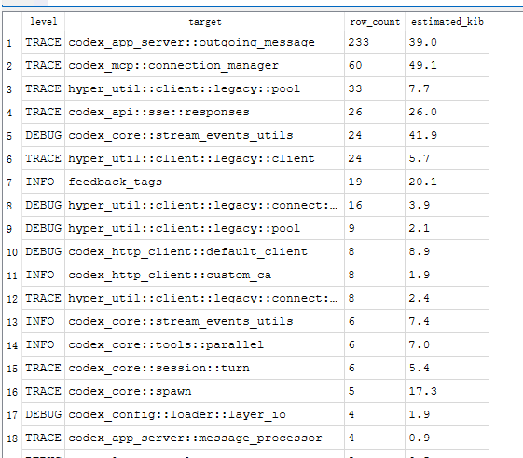Viewport: 523px width, 458px height.
Task: Click the row_count column header
Action: (x=375, y=22)
